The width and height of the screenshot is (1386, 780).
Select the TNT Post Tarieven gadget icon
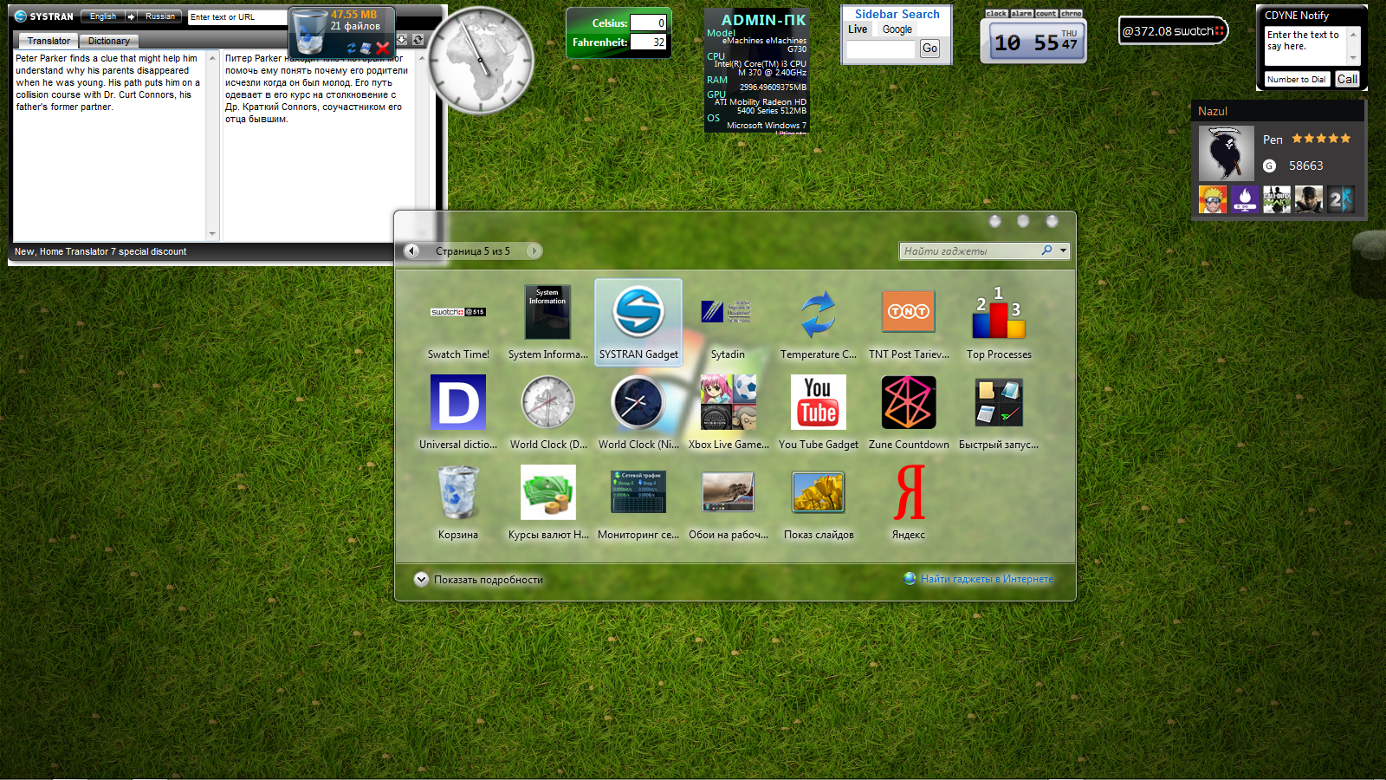tap(908, 311)
